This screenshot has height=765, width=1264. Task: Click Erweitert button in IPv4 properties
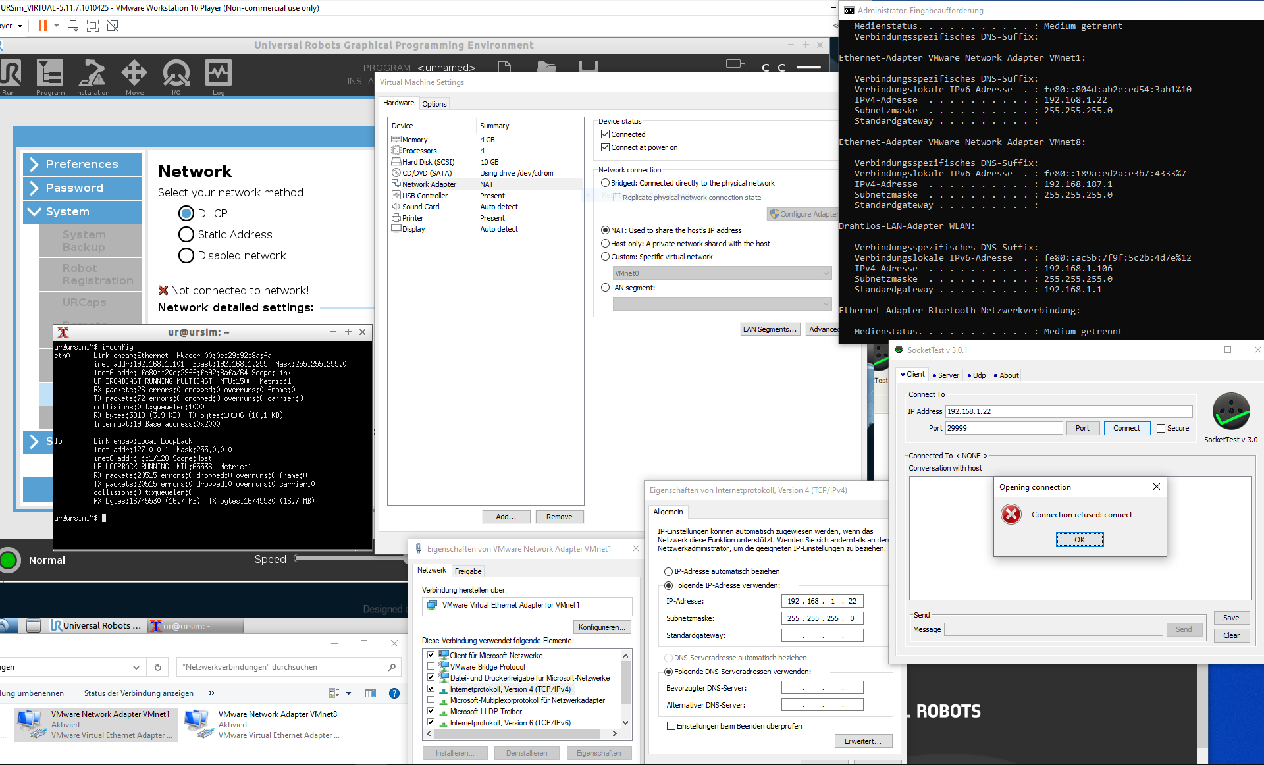click(863, 741)
